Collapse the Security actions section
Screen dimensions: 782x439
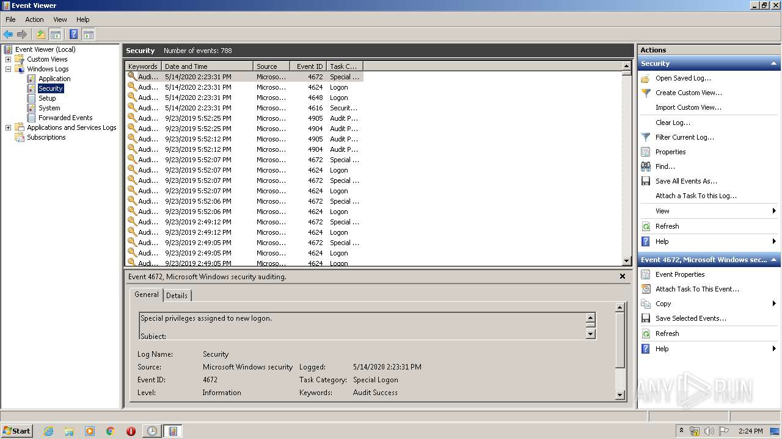pyautogui.click(x=774, y=63)
